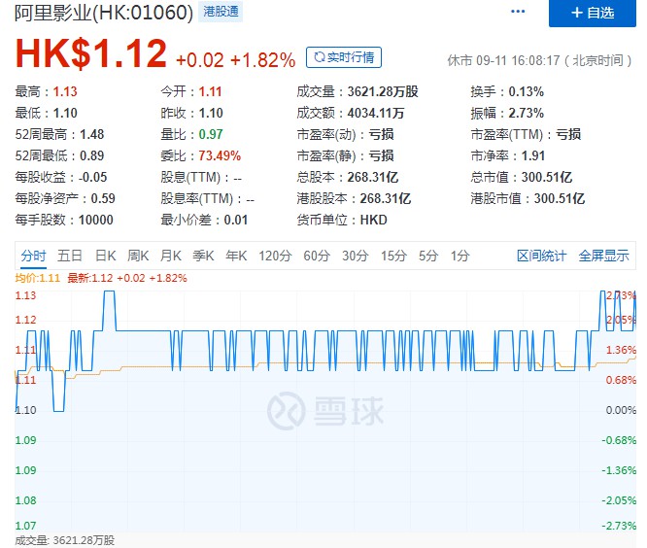Screen dimensions: 647x548
Task: Click the 最低 value 1.10
Action: pyautogui.click(x=65, y=113)
